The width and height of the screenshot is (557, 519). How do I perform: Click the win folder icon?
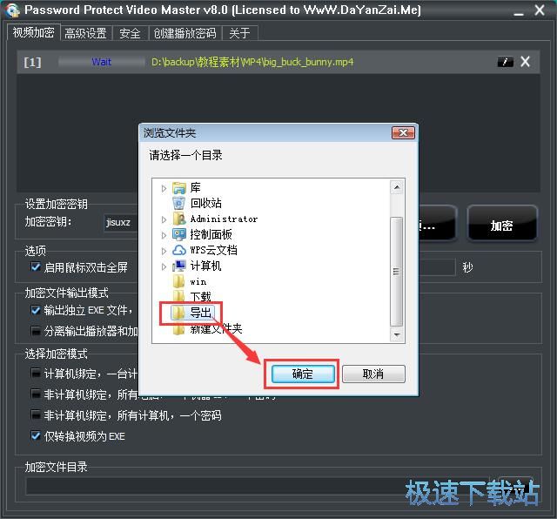coord(179,281)
